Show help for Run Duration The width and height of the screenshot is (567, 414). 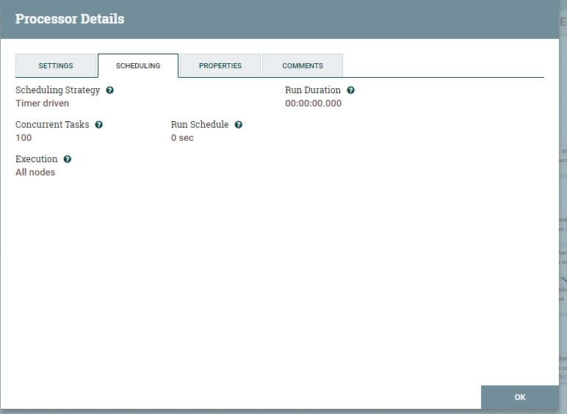[x=350, y=90]
